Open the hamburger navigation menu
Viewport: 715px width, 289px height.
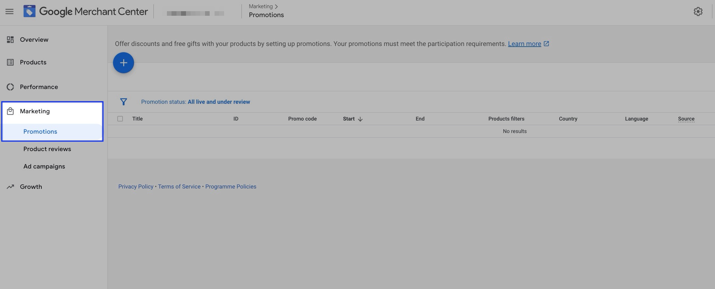tap(10, 11)
